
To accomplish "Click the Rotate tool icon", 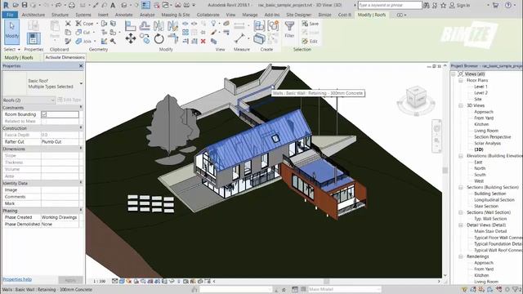I will (159, 39).
